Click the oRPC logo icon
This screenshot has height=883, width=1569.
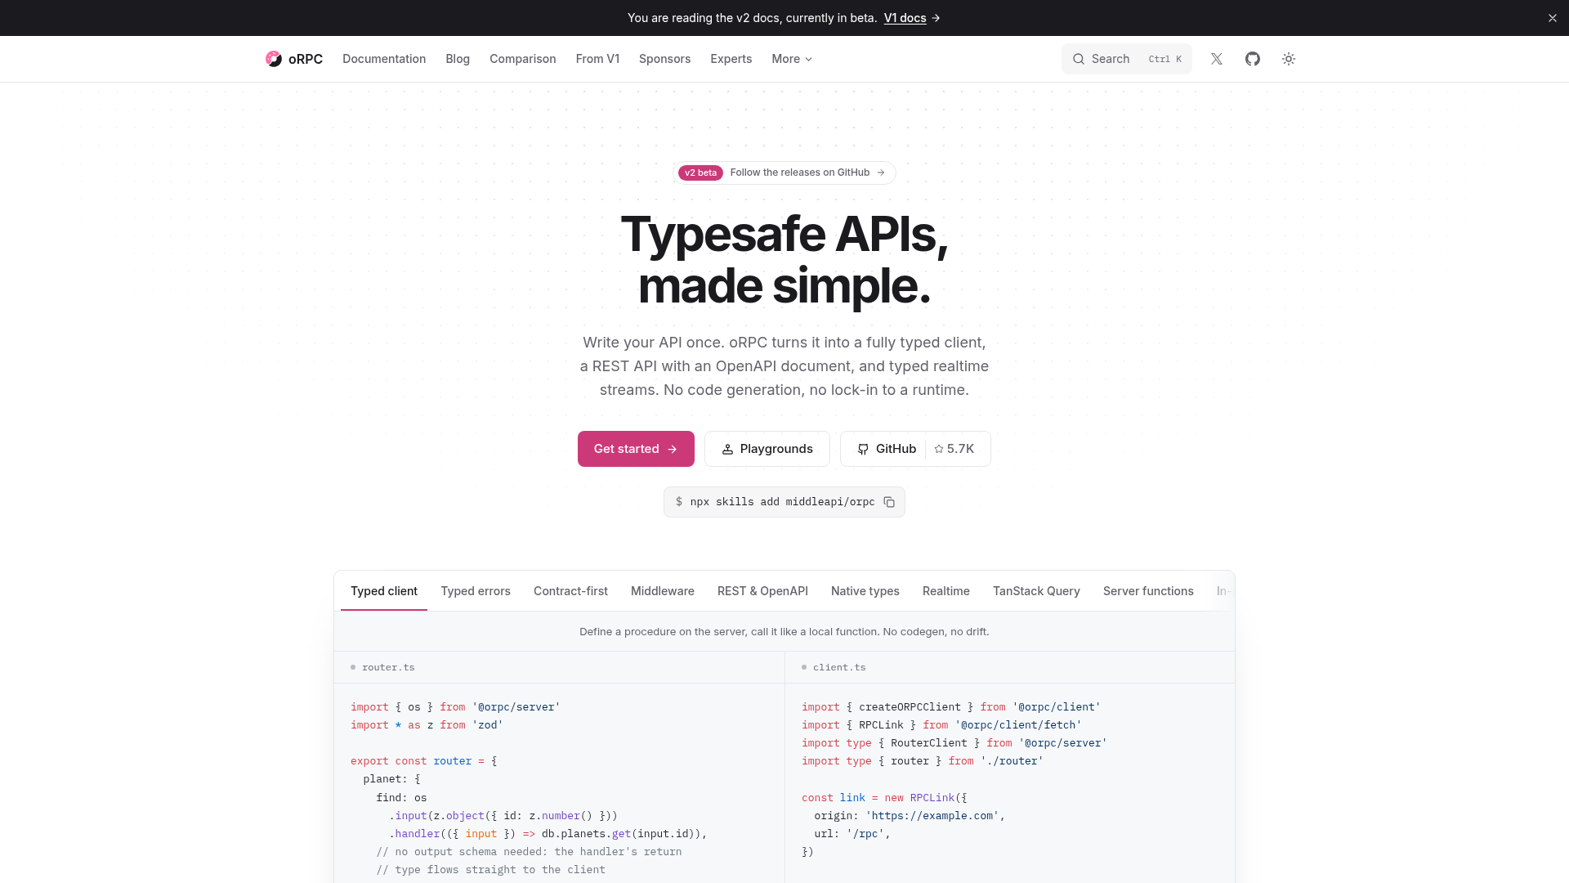click(x=274, y=59)
